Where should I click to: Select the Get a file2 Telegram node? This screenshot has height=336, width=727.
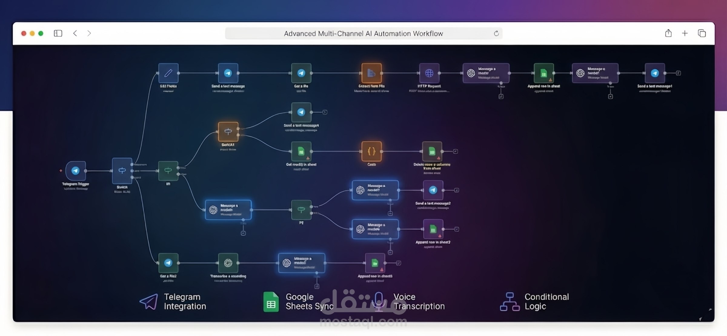coord(168,263)
